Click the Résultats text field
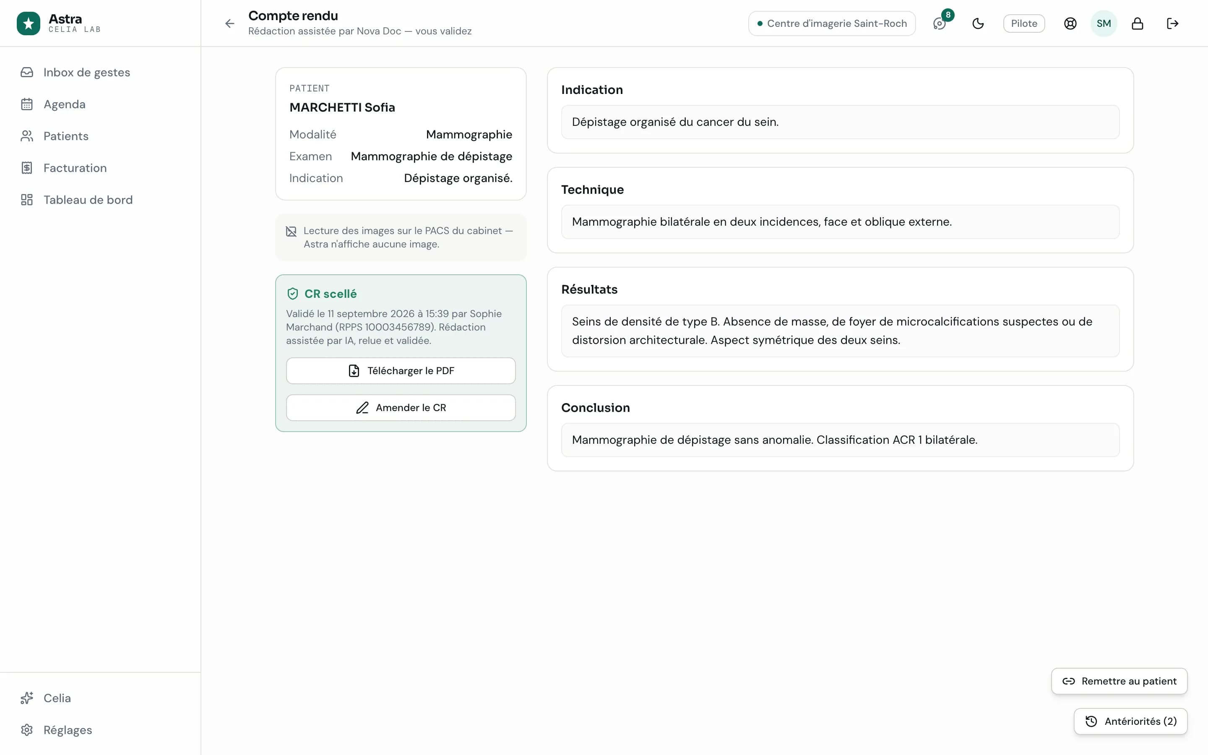 840,331
